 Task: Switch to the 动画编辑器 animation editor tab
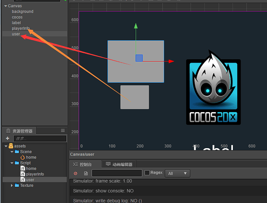tap(119, 164)
